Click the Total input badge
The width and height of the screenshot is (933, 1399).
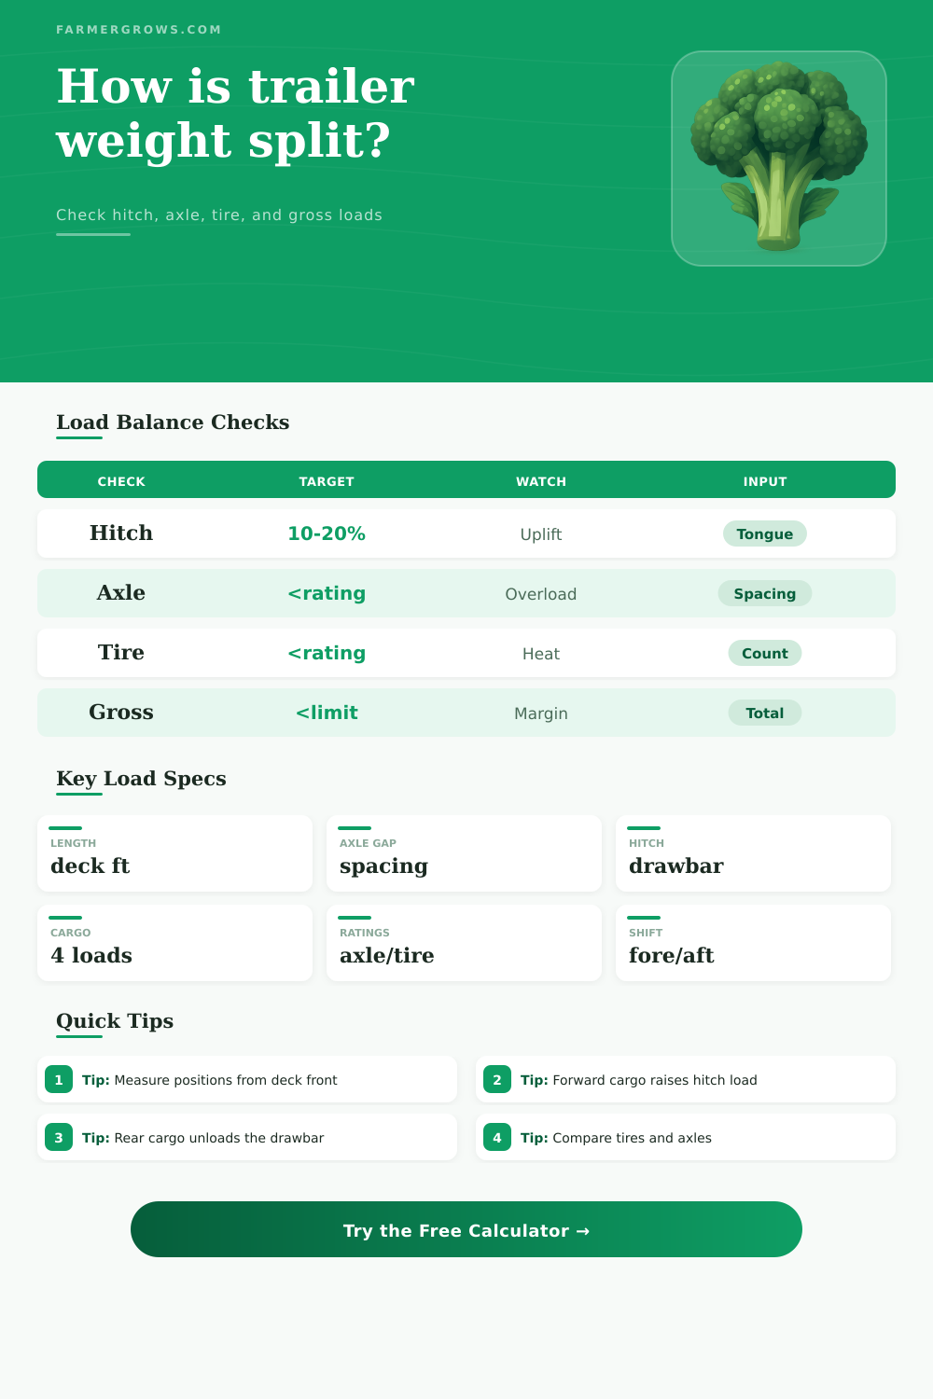pyautogui.click(x=765, y=713)
